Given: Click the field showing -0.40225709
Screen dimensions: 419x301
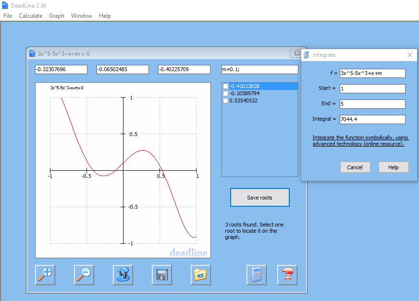Looking at the screenshot, I should click(x=184, y=70).
